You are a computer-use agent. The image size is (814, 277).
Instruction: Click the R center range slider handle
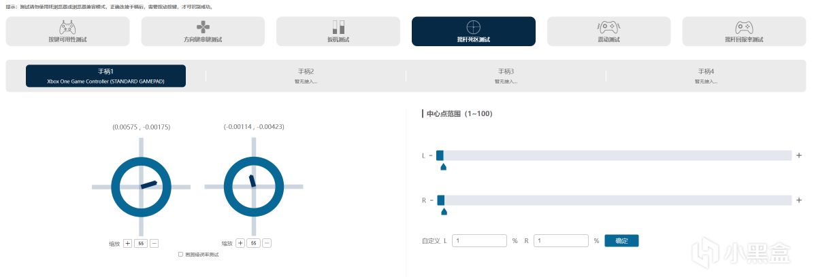click(441, 200)
